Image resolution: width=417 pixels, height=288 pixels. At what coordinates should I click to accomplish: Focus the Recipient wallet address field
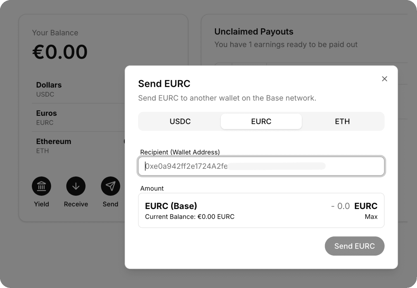261,166
